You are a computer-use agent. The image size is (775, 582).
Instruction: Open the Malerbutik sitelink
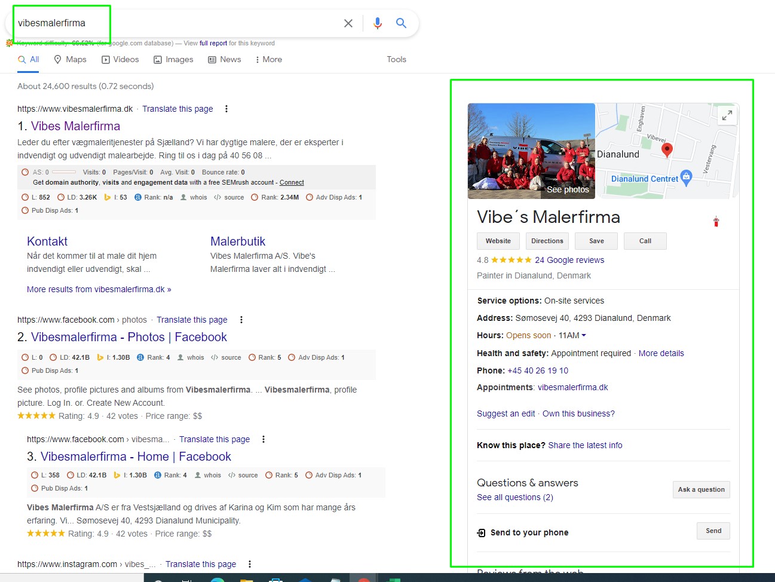pyautogui.click(x=238, y=241)
